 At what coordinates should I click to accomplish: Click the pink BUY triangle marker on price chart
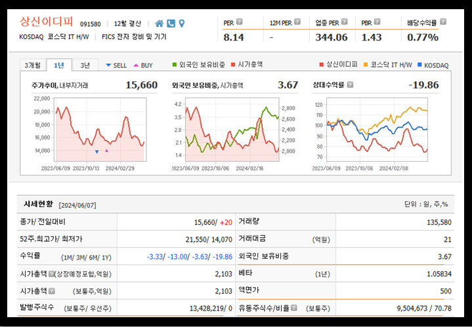point(106,151)
